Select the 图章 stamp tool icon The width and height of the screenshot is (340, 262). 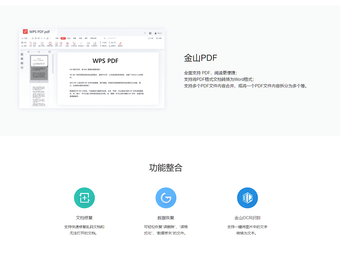(120, 43)
